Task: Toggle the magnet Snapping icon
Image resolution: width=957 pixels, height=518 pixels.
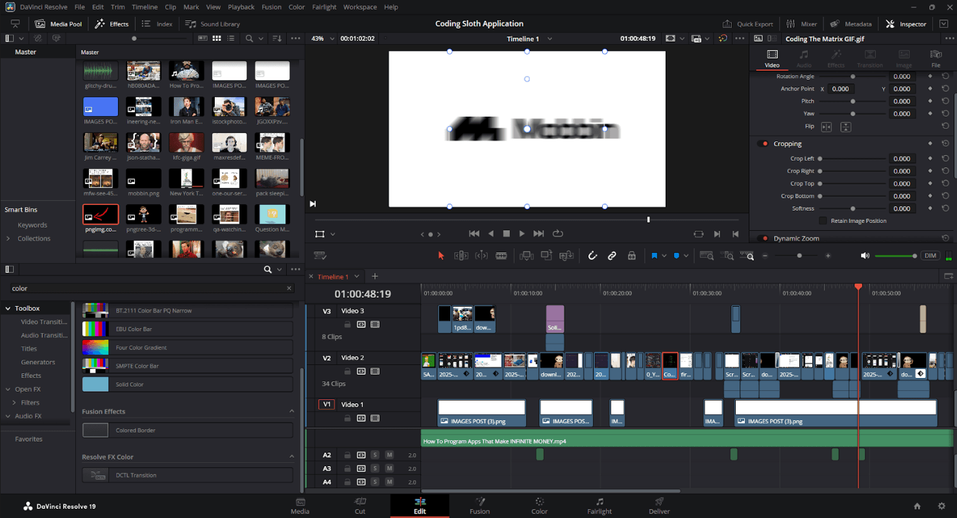Action: 592,255
